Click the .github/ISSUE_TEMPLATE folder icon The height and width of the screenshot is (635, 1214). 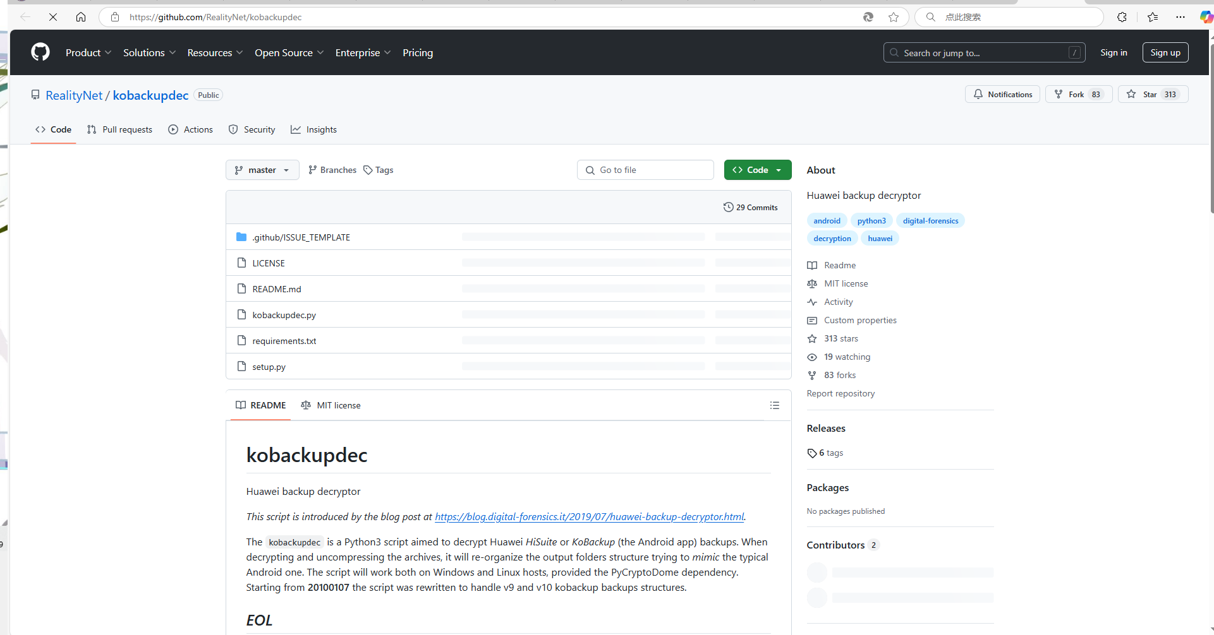pyautogui.click(x=241, y=237)
